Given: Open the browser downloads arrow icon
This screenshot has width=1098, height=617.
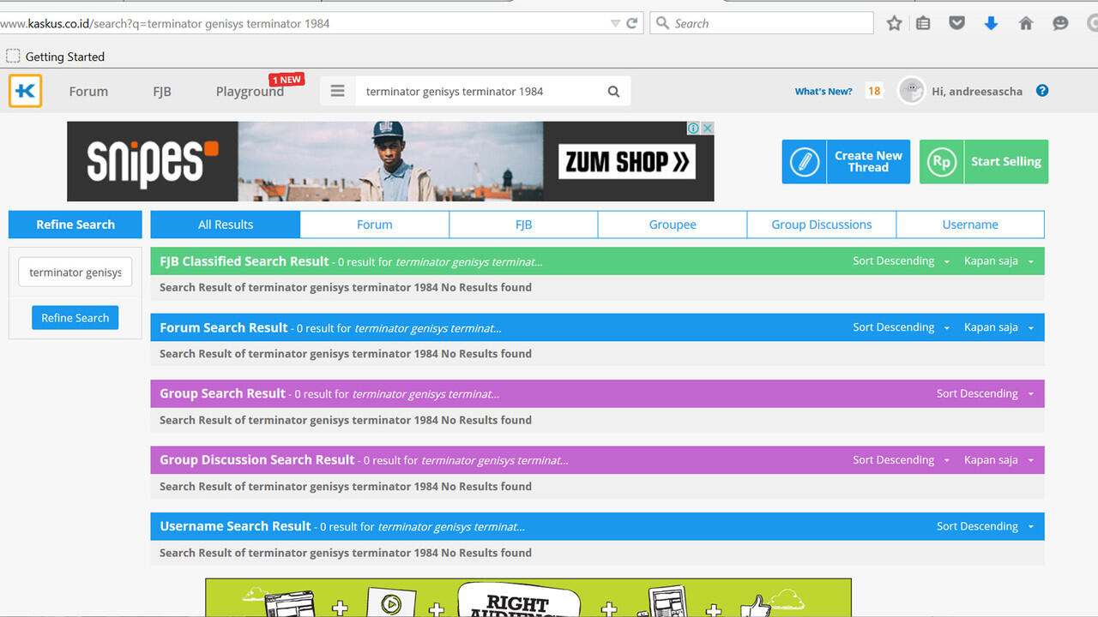Looking at the screenshot, I should point(991,23).
